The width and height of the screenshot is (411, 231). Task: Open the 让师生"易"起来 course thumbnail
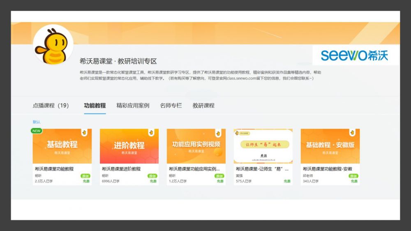(x=263, y=146)
